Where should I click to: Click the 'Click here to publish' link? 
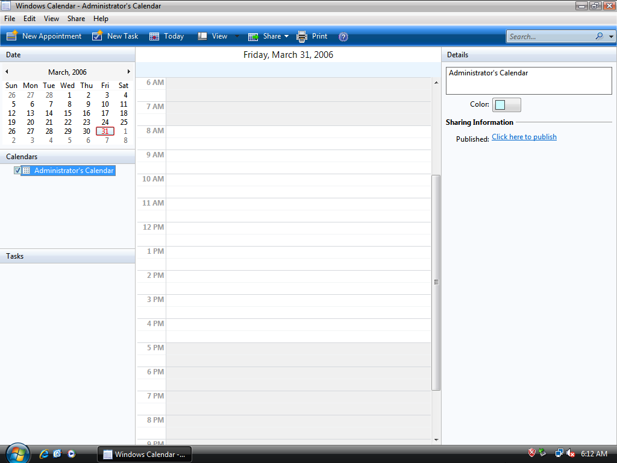[524, 137]
